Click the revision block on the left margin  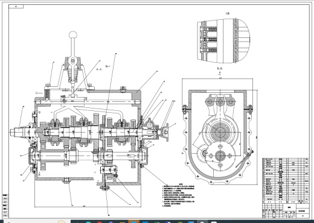coord(5,206)
